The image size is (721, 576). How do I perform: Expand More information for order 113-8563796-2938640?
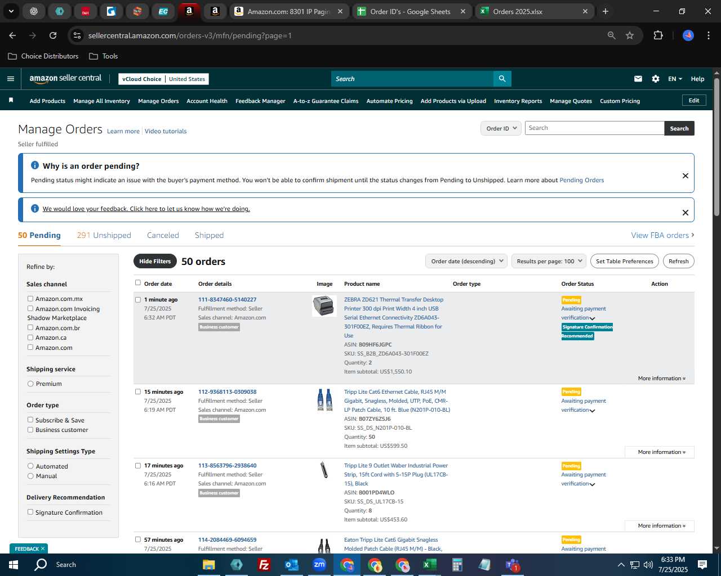(660, 526)
